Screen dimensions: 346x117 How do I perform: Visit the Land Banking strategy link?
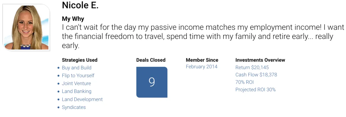tap(77, 91)
